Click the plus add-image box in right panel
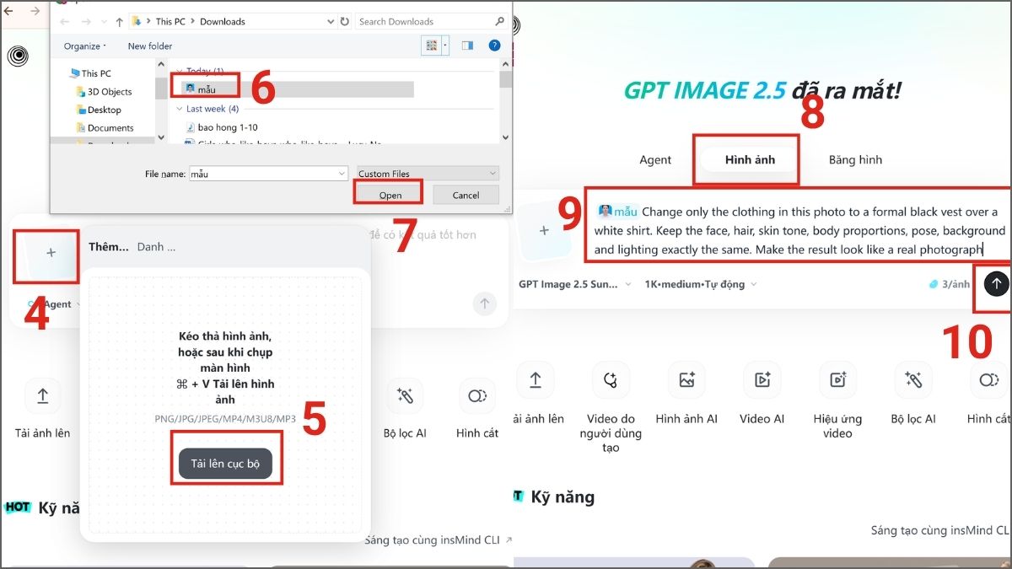 [544, 230]
